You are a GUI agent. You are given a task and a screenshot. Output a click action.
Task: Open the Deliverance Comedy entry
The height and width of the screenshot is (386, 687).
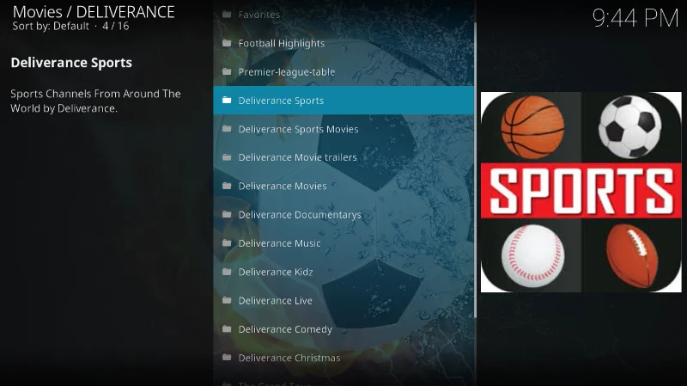(343, 329)
